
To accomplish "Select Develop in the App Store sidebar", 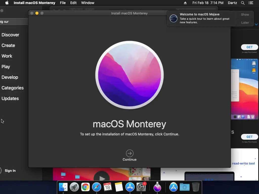I will click(x=10, y=77).
